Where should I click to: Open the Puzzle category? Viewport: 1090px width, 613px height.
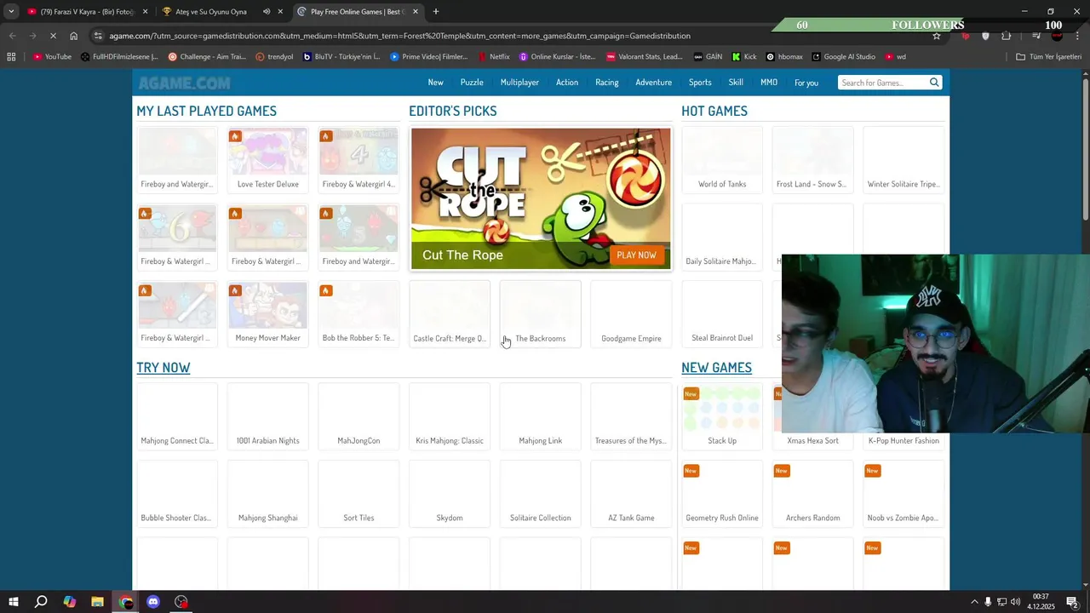pyautogui.click(x=472, y=83)
